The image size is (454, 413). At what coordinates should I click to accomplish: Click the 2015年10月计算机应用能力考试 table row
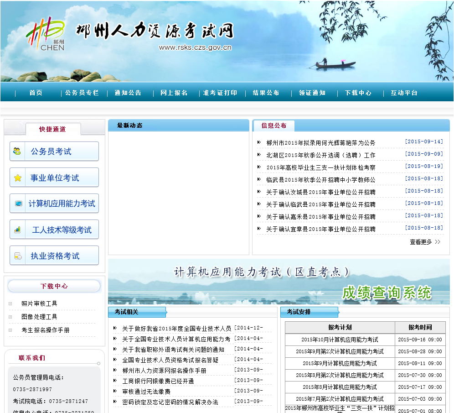tap(365, 340)
